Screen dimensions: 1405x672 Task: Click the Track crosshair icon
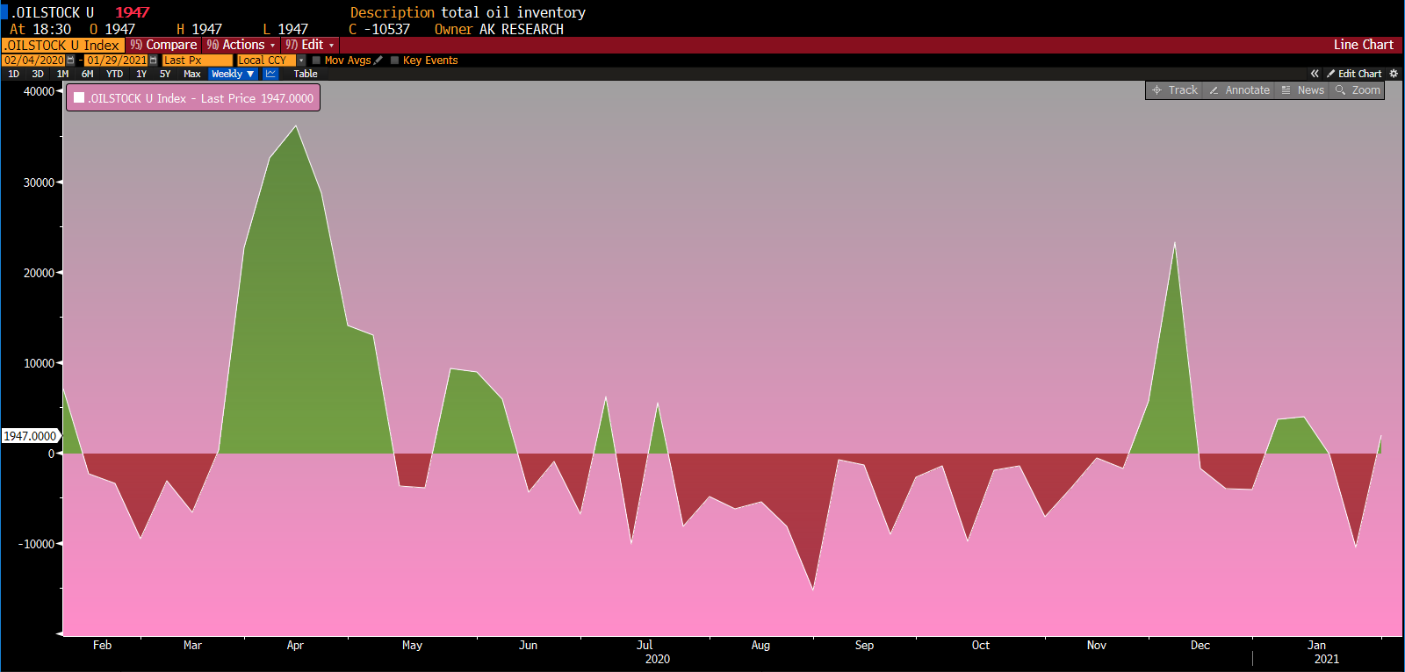(x=1156, y=90)
